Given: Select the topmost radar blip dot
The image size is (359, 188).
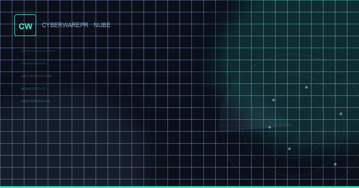Looking at the screenshot, I should pos(306,87).
